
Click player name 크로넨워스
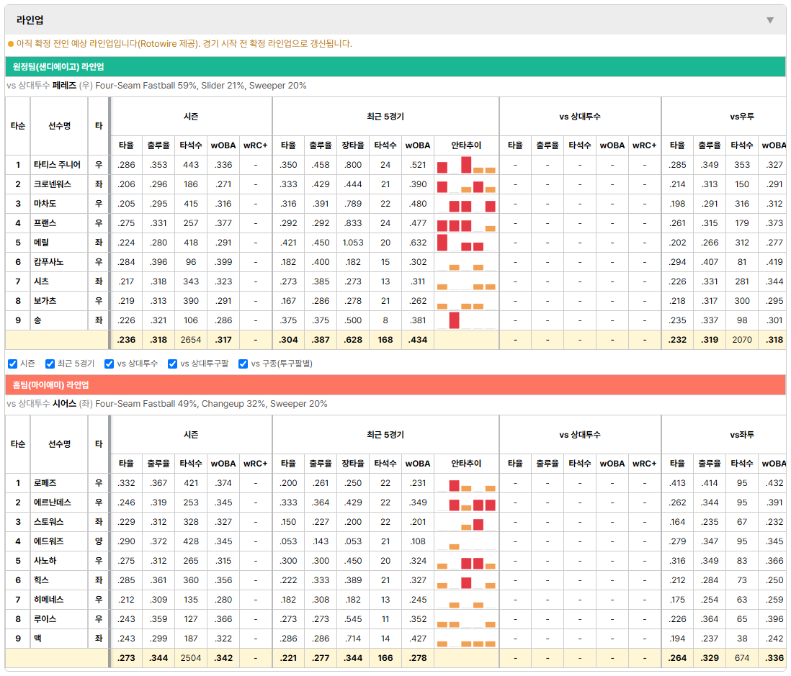(53, 184)
